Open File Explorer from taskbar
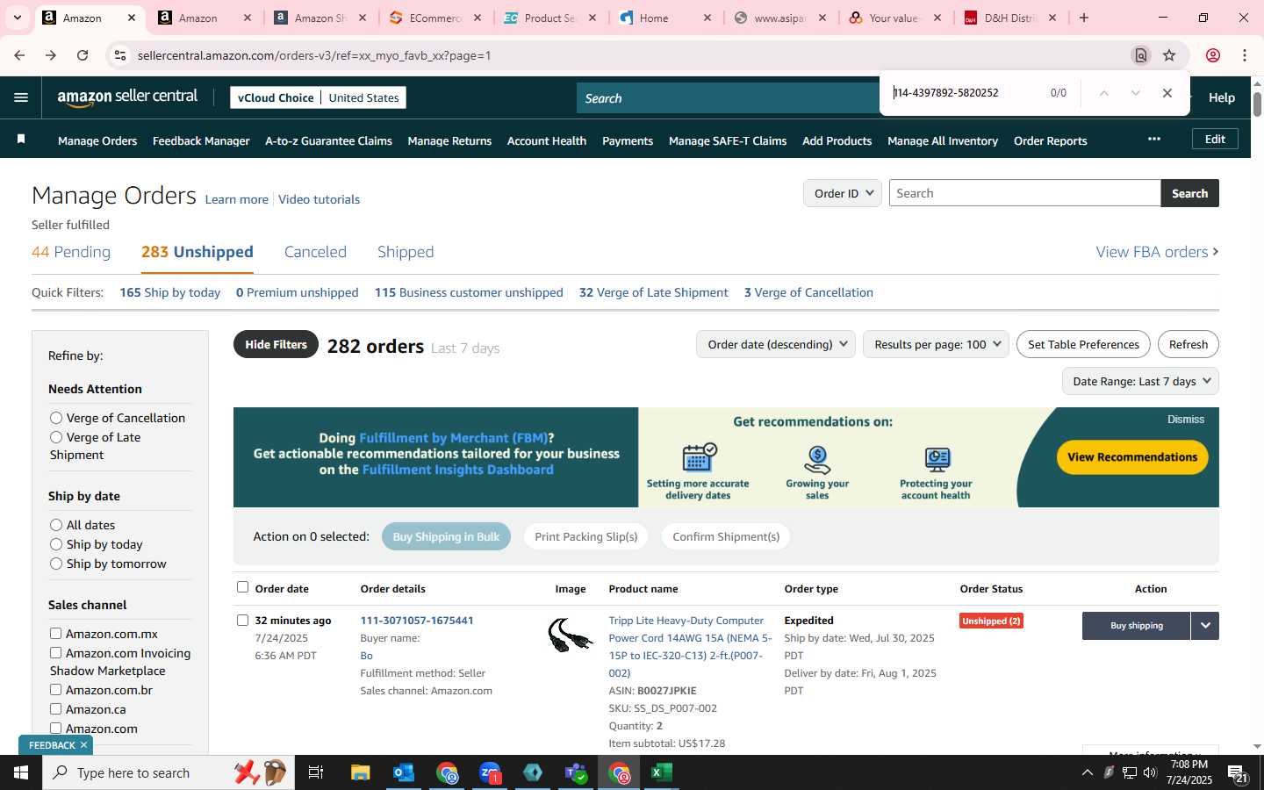The width and height of the screenshot is (1264, 790). (x=361, y=772)
